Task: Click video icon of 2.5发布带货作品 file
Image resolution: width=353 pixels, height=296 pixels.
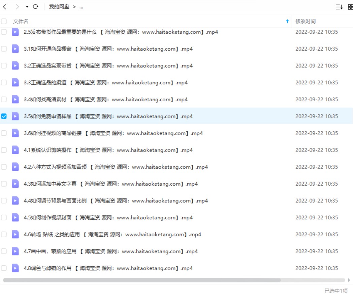Action: (x=15, y=32)
